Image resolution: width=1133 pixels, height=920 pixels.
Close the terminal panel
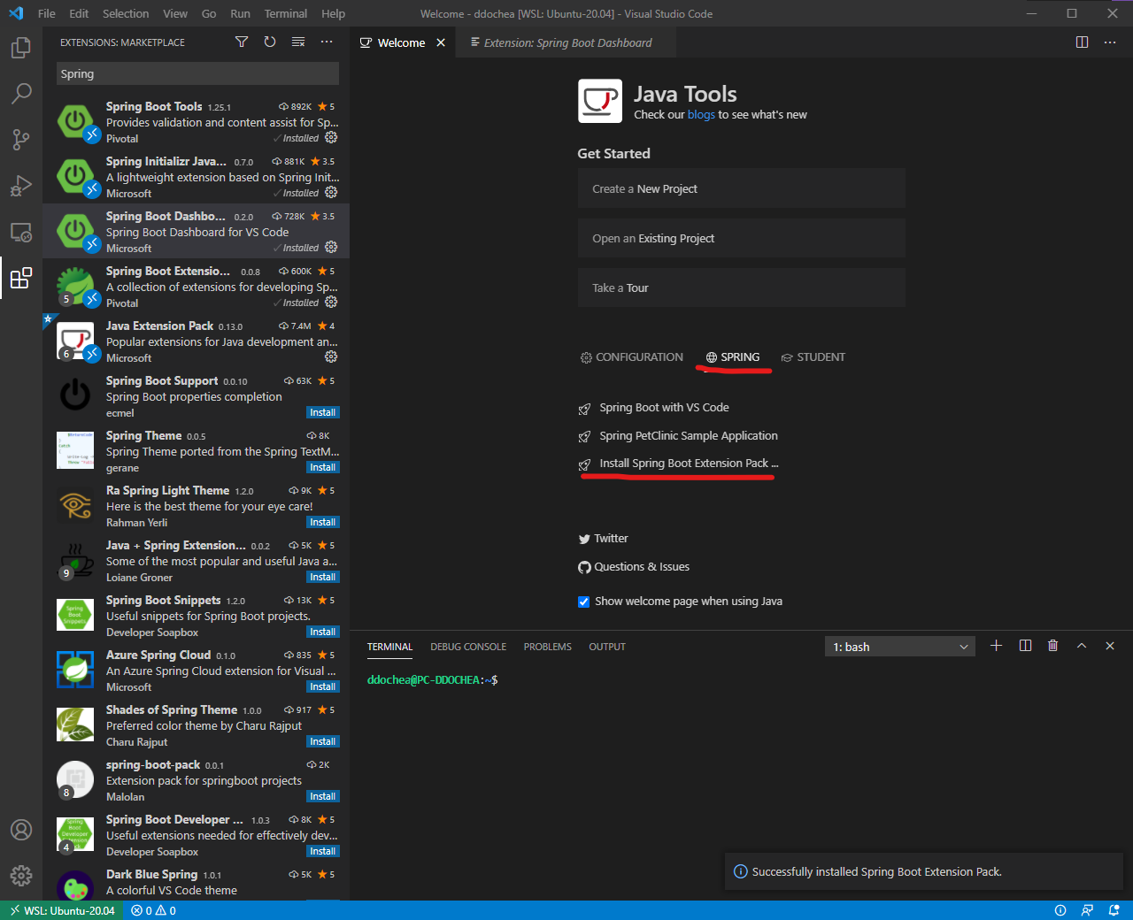1110,646
